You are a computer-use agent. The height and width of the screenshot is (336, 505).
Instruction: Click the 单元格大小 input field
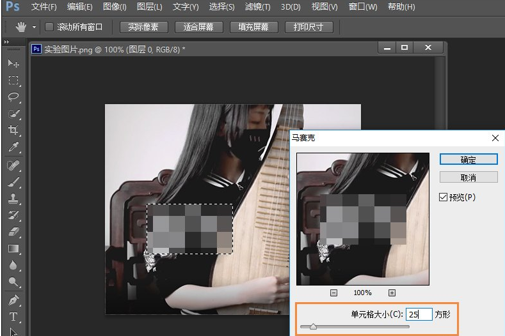(x=419, y=314)
